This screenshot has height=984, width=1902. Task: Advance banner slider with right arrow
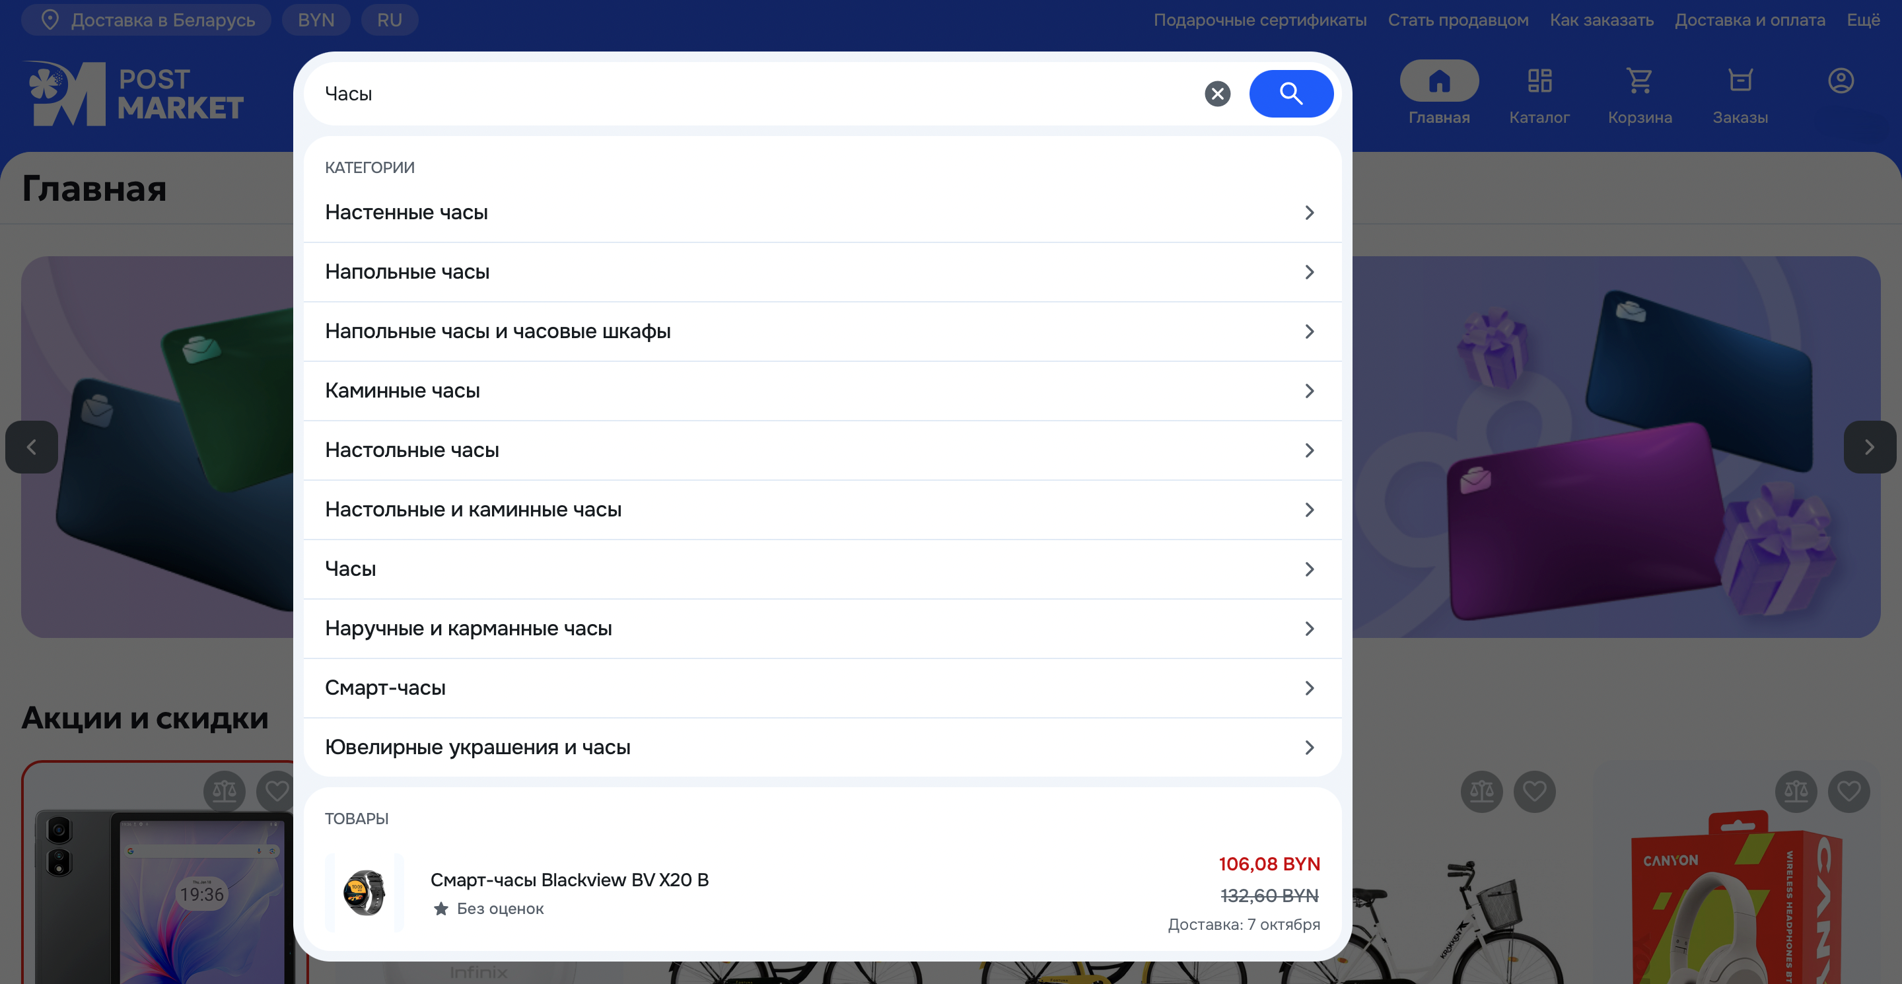[1868, 446]
